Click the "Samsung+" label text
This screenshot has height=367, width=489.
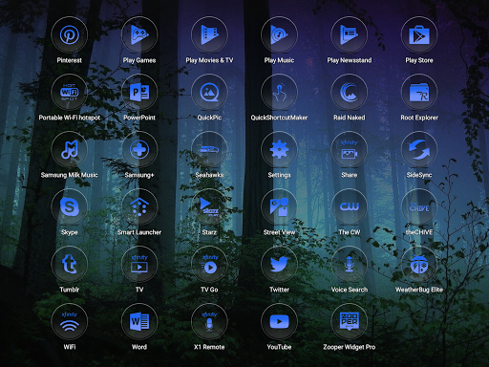139,175
